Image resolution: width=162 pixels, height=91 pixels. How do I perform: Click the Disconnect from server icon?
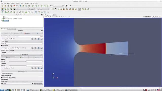(11, 6)
